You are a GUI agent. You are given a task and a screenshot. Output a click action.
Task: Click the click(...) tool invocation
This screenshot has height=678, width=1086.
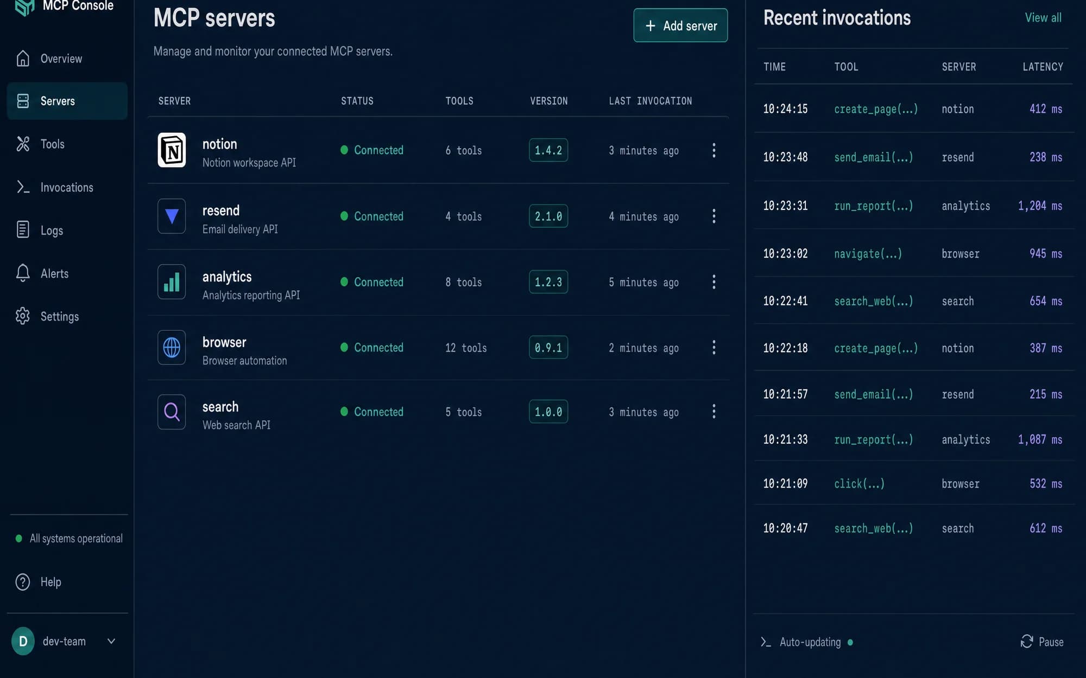859,484
